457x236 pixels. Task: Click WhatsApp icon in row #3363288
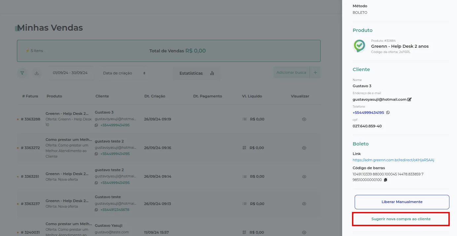point(96,125)
